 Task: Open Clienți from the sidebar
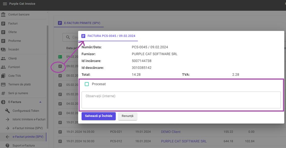click(12, 58)
